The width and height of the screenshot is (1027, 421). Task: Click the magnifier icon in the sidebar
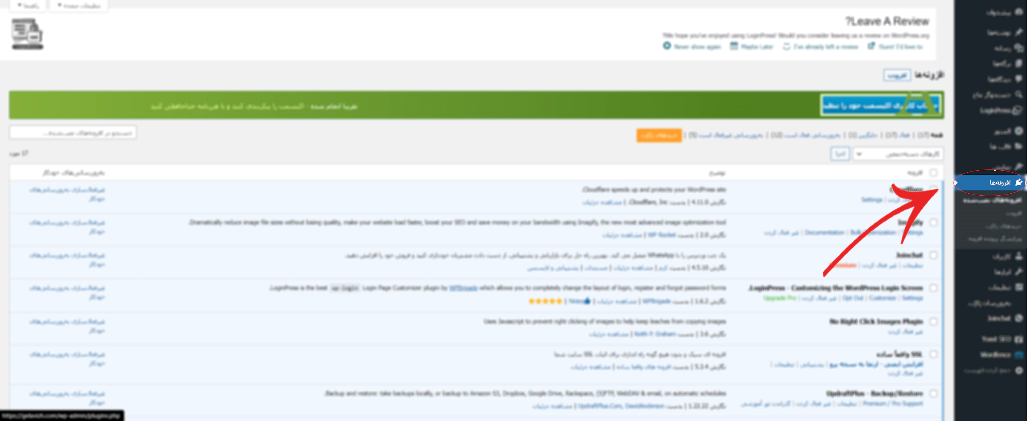pos(1019,94)
